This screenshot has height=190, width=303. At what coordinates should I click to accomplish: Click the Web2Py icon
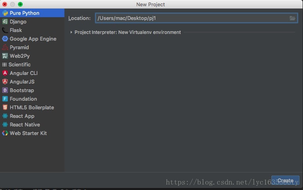[5, 56]
